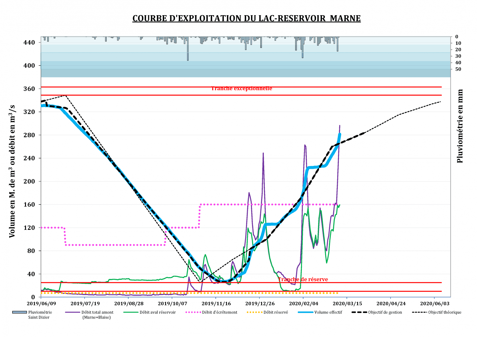Click the purple Débit total amont legend line
Viewport: 477px width, 337px height.
(72, 312)
